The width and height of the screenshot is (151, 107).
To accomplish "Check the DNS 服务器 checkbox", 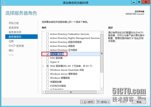I will (48, 58).
